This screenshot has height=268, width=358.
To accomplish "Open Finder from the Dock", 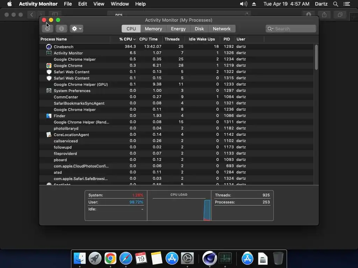I will point(80,259).
